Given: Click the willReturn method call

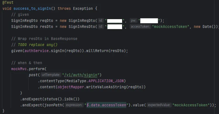Looking at the screenshot, I should click(97, 51).
